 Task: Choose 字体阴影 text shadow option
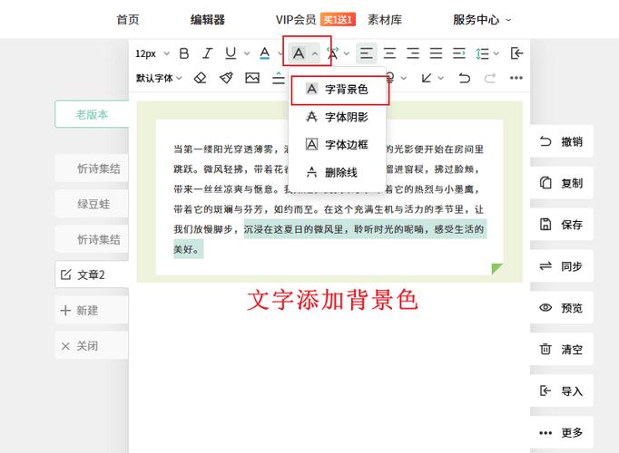click(338, 117)
